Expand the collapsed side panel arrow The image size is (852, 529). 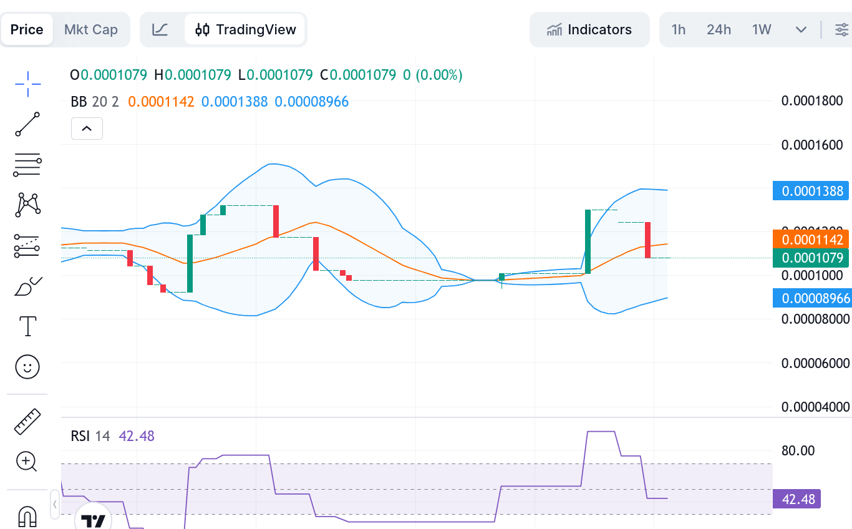pyautogui.click(x=55, y=503)
